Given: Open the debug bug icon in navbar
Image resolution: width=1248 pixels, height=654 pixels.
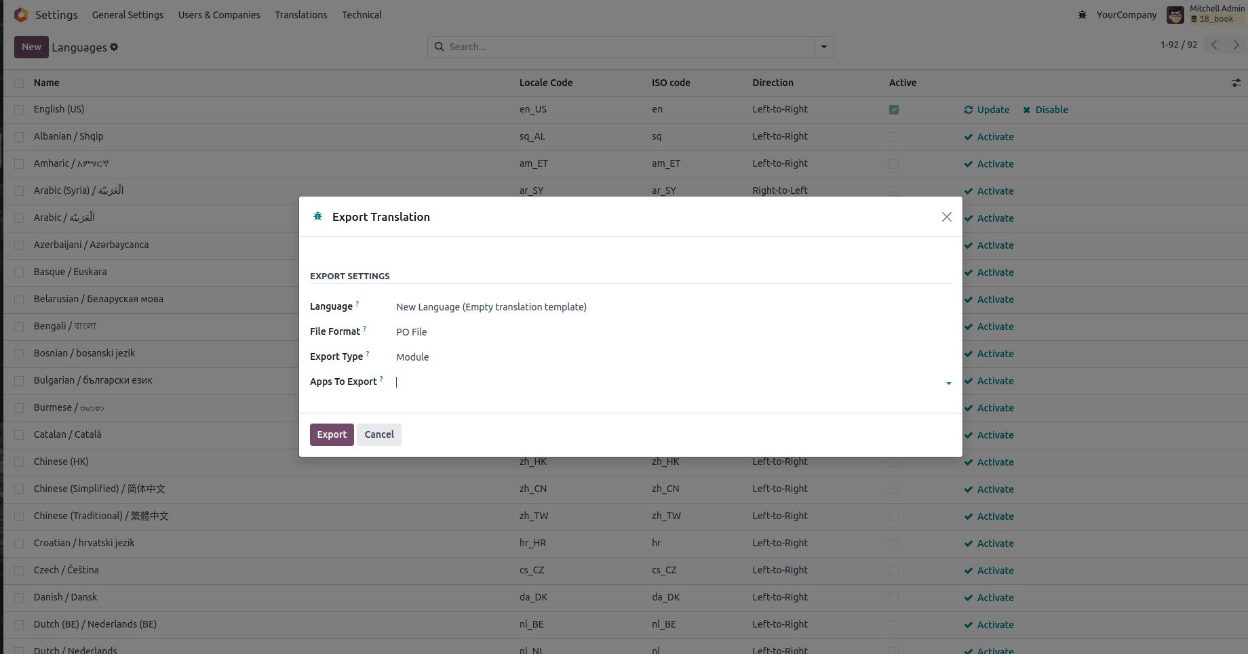Looking at the screenshot, I should [1082, 15].
